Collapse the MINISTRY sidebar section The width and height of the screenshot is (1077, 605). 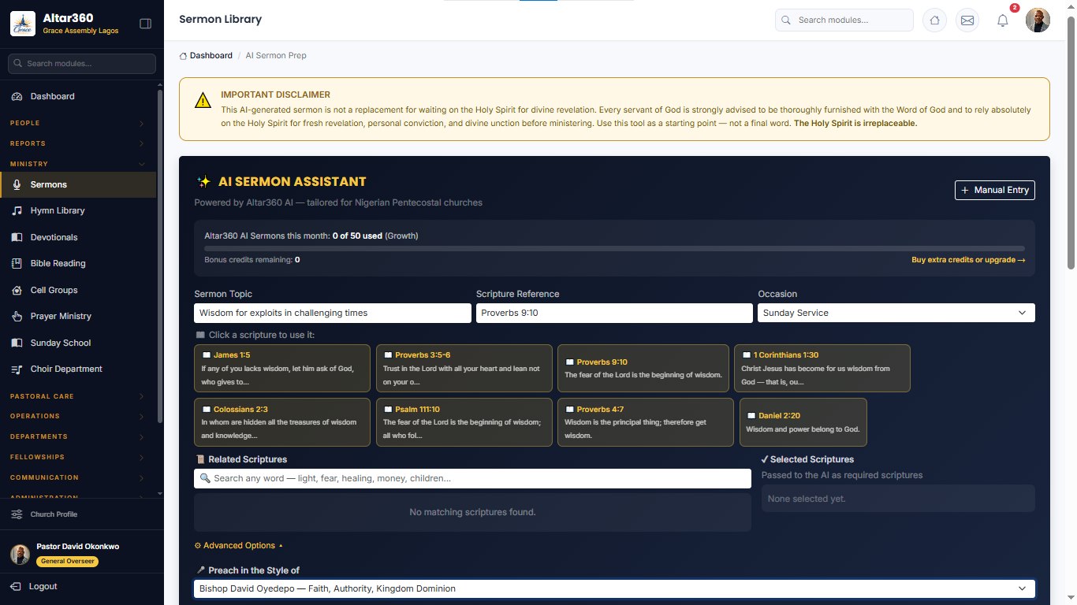coord(77,164)
